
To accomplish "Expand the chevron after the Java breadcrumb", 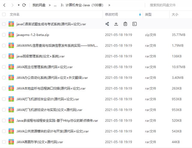I will 109,5.
